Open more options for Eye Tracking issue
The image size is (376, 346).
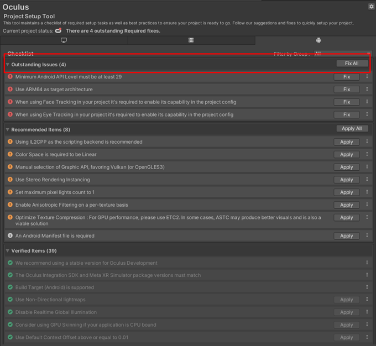click(367, 114)
